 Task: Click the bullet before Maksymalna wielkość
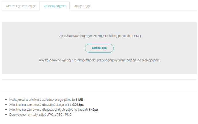6,100
